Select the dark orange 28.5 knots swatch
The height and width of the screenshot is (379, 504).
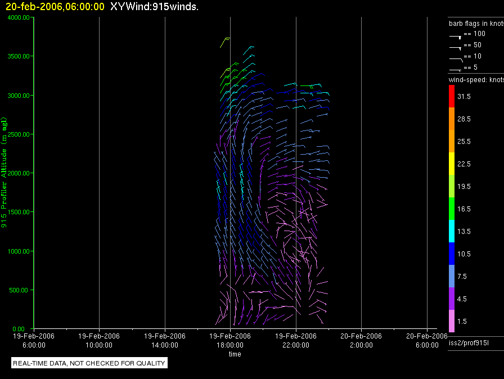tap(452, 119)
